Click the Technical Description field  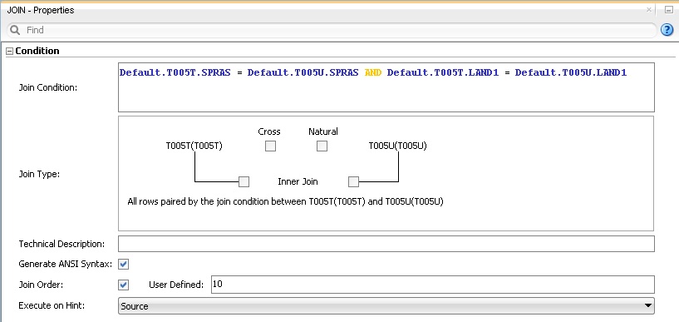(x=386, y=244)
